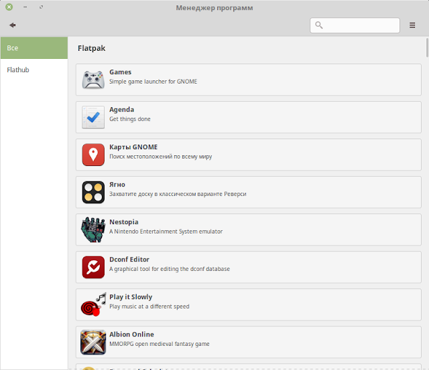Click 'Play music at a different speed' description
Viewport: 429px width, 370px height.
click(149, 306)
